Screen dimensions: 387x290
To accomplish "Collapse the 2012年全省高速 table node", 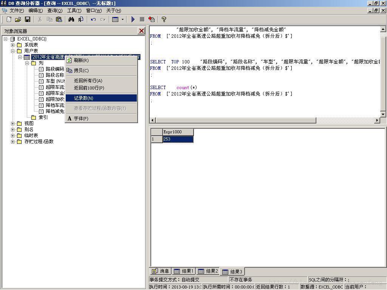I will [20, 57].
